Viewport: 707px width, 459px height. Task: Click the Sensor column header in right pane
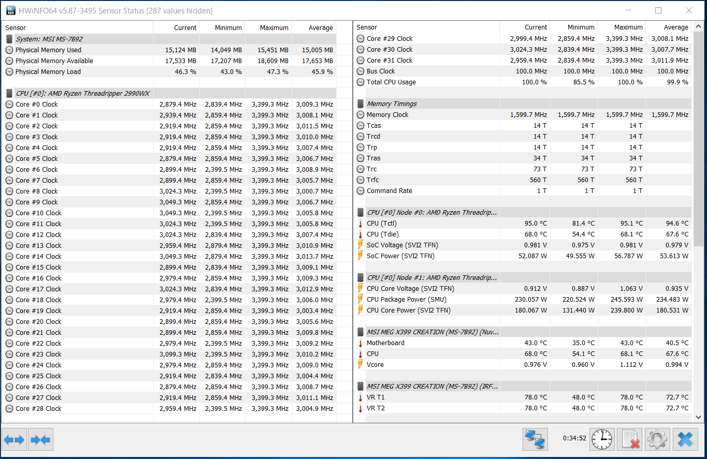[367, 27]
